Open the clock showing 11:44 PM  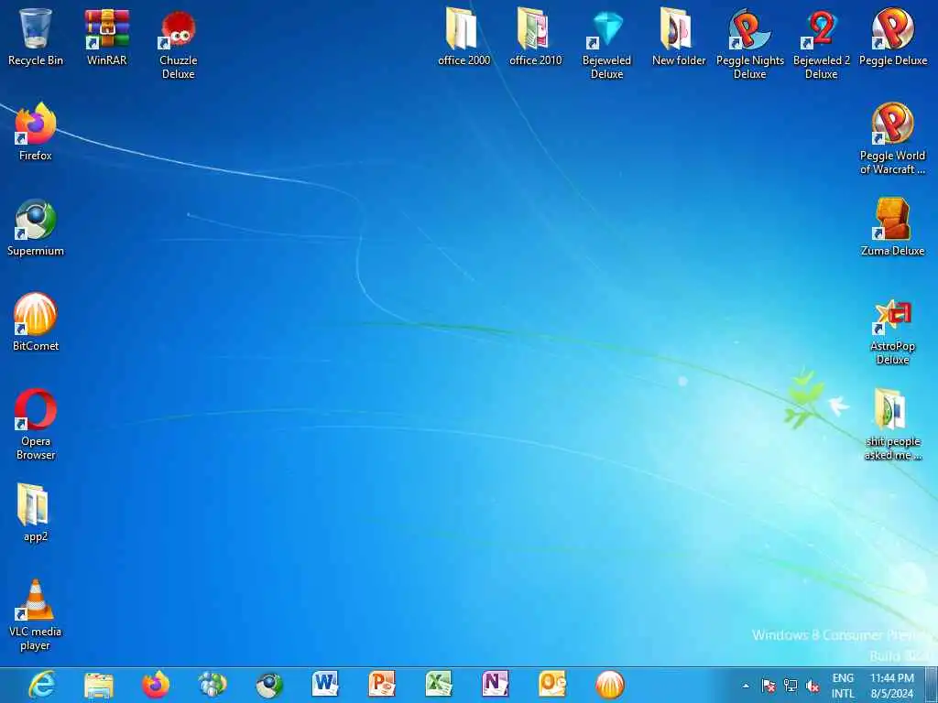click(892, 686)
